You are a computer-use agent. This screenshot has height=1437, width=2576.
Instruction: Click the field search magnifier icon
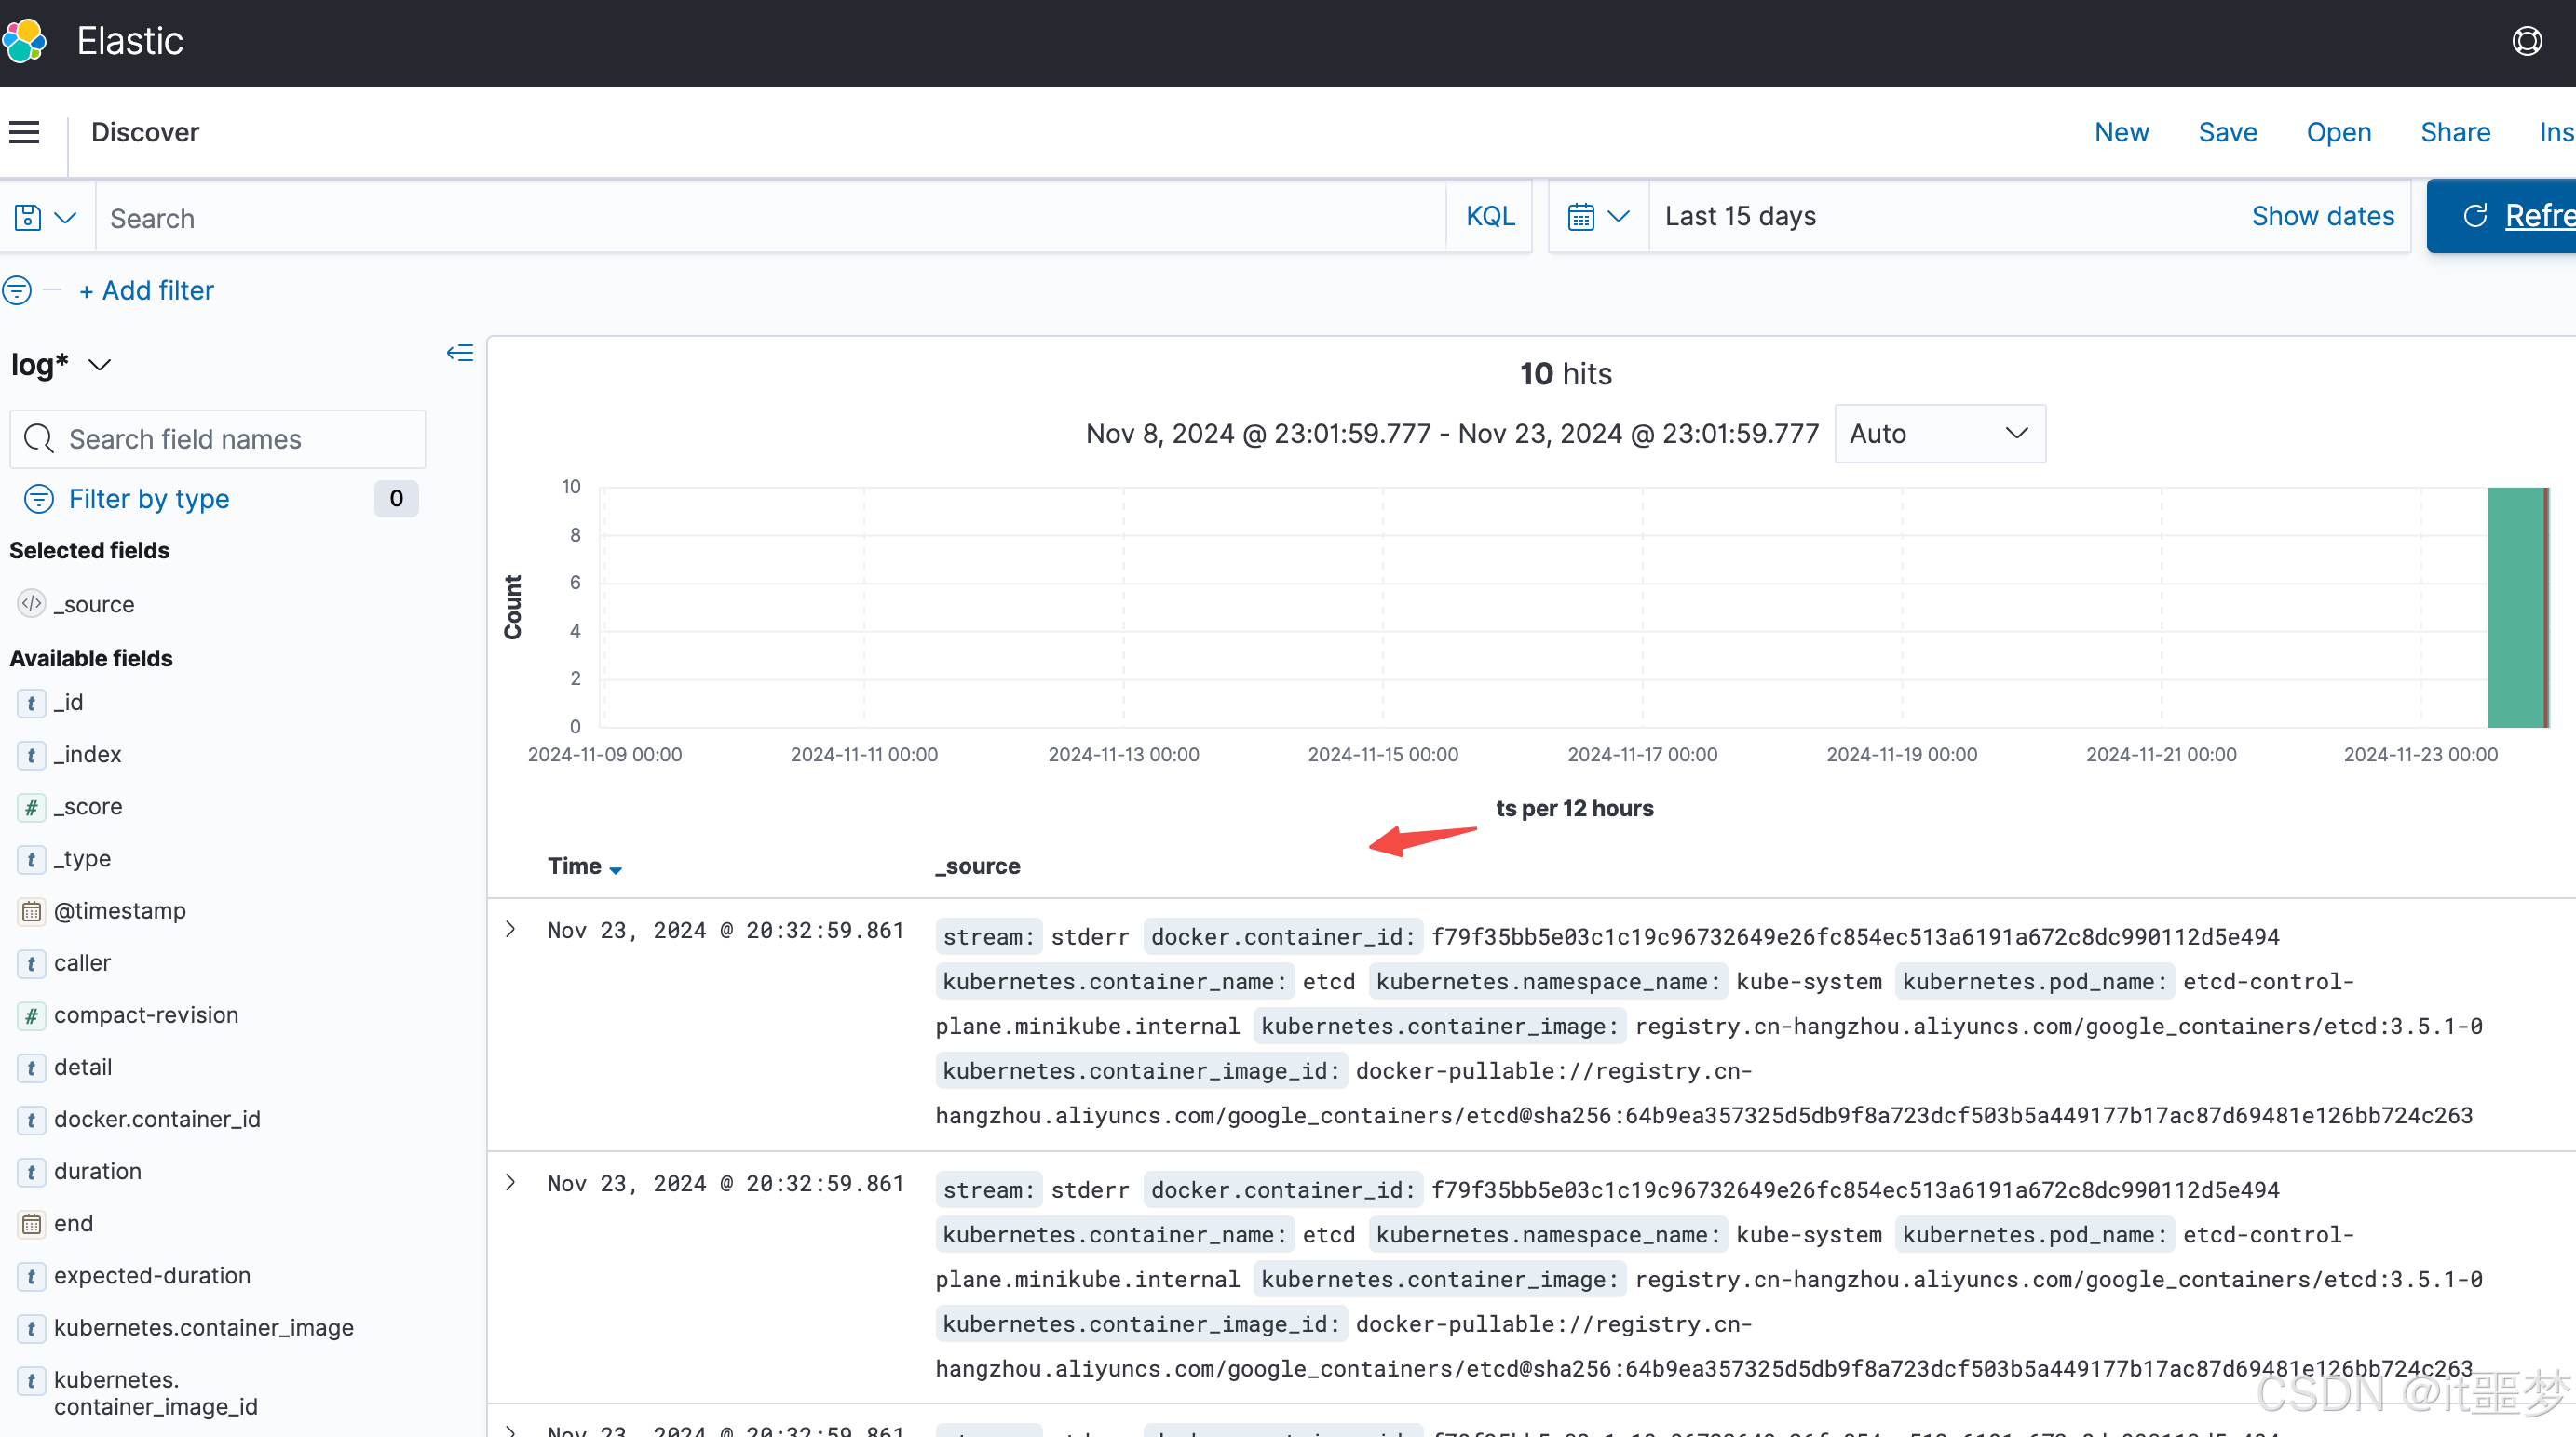(x=39, y=438)
